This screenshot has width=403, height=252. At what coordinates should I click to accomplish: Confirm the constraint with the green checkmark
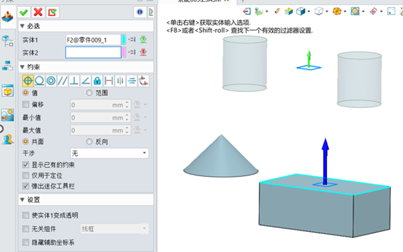(24, 12)
